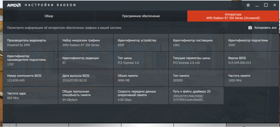Select the Набор микросхем графики tile
This screenshot has width=280, height=127.
(86, 43)
